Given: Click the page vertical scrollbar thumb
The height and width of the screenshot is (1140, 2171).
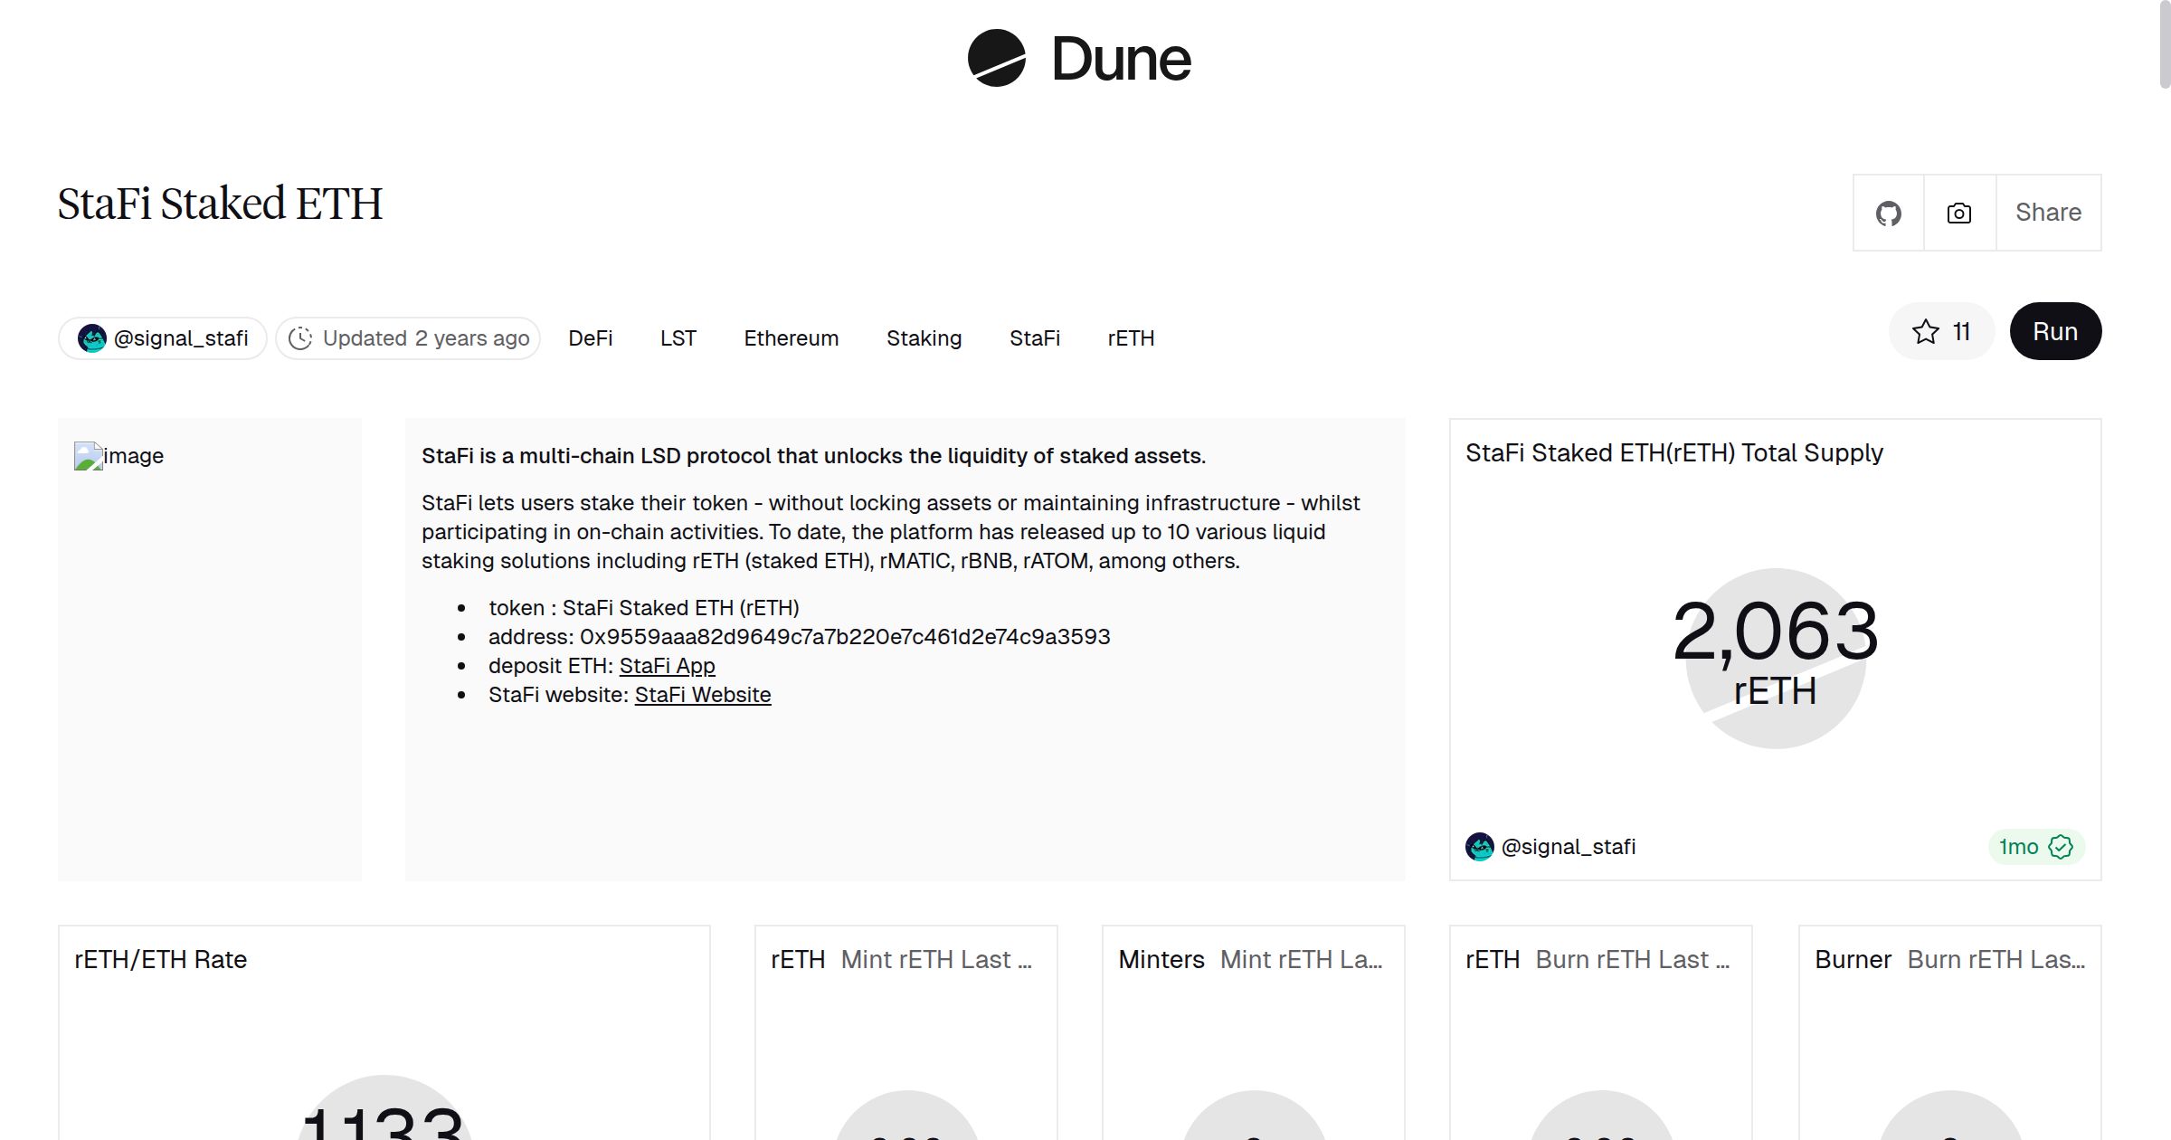Looking at the screenshot, I should [x=2164, y=45].
